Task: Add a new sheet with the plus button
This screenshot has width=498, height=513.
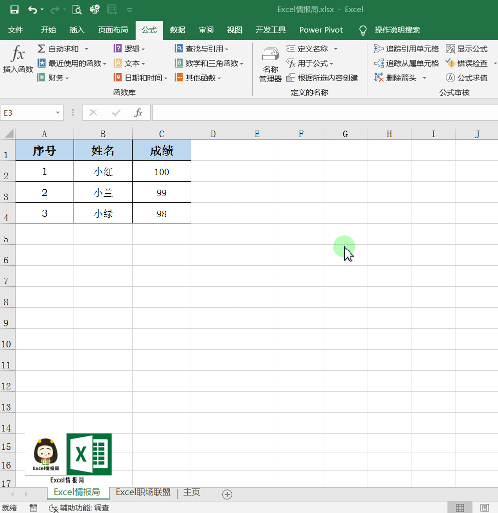Action: click(227, 494)
